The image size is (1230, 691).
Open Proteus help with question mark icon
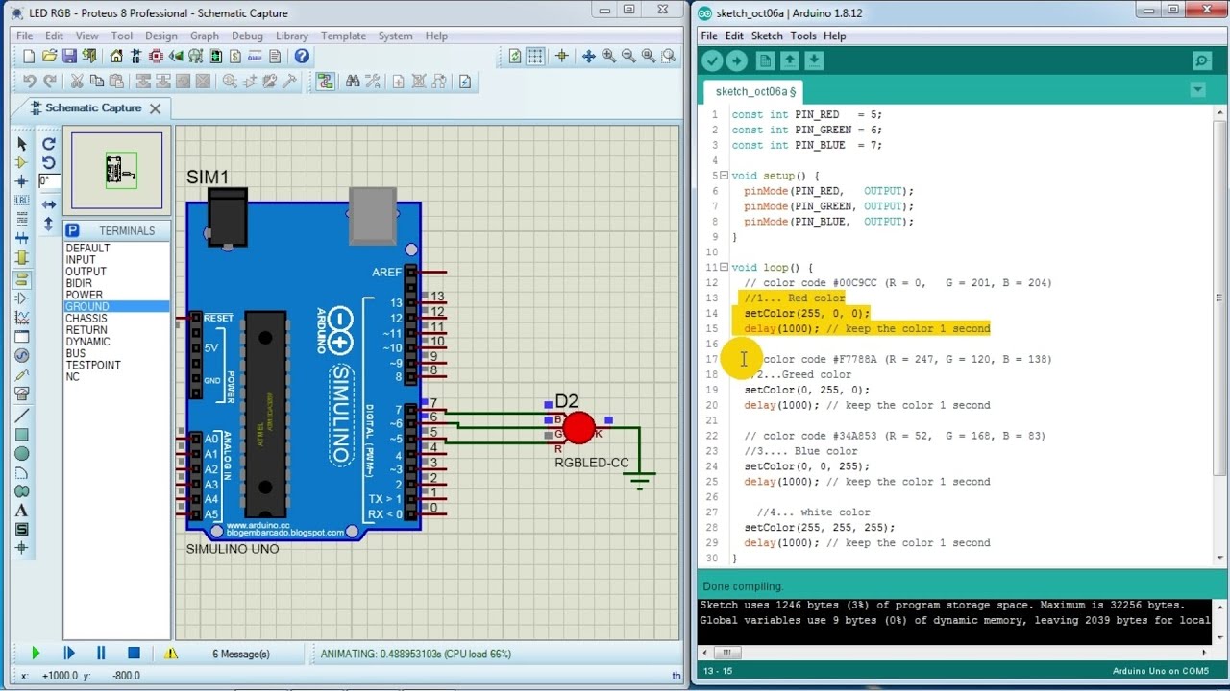pos(302,57)
